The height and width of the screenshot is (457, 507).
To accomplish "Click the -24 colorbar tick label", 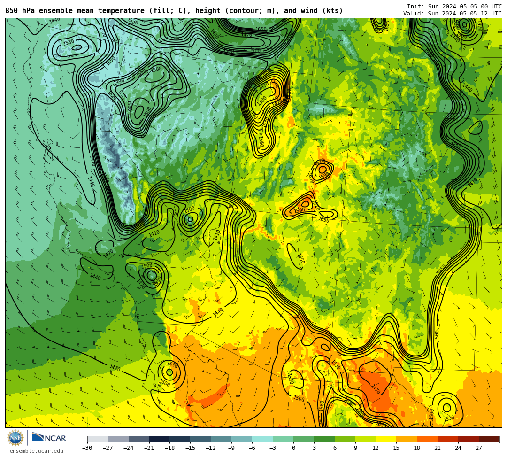I will [x=129, y=448].
